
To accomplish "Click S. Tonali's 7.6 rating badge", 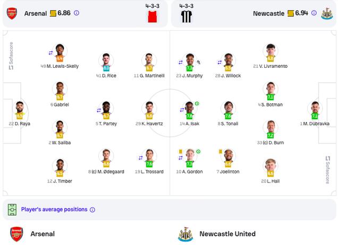I will tap(228, 116).
